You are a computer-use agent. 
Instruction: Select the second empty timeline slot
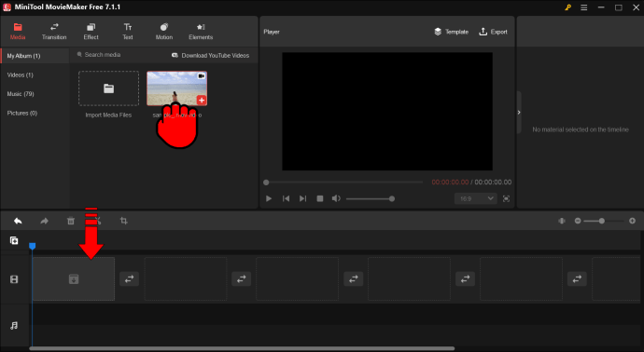186,279
